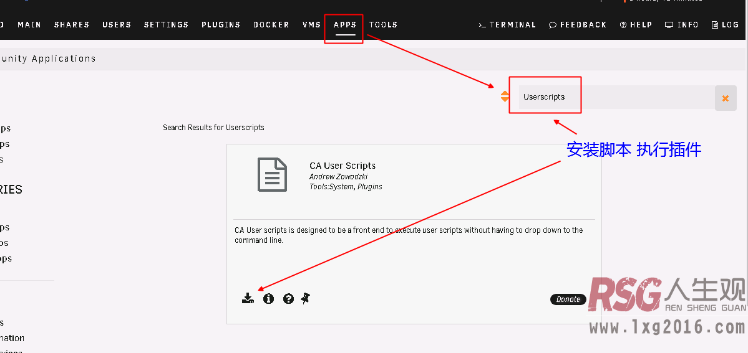The image size is (748, 353).
Task: Open the MAIN tab
Action: 29,25
